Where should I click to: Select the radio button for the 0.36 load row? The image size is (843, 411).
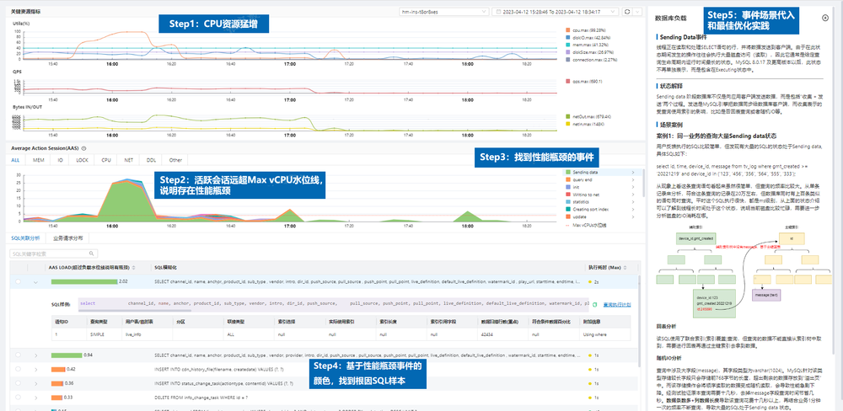click(19, 383)
